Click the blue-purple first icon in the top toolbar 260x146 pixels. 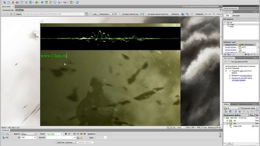point(4,2)
